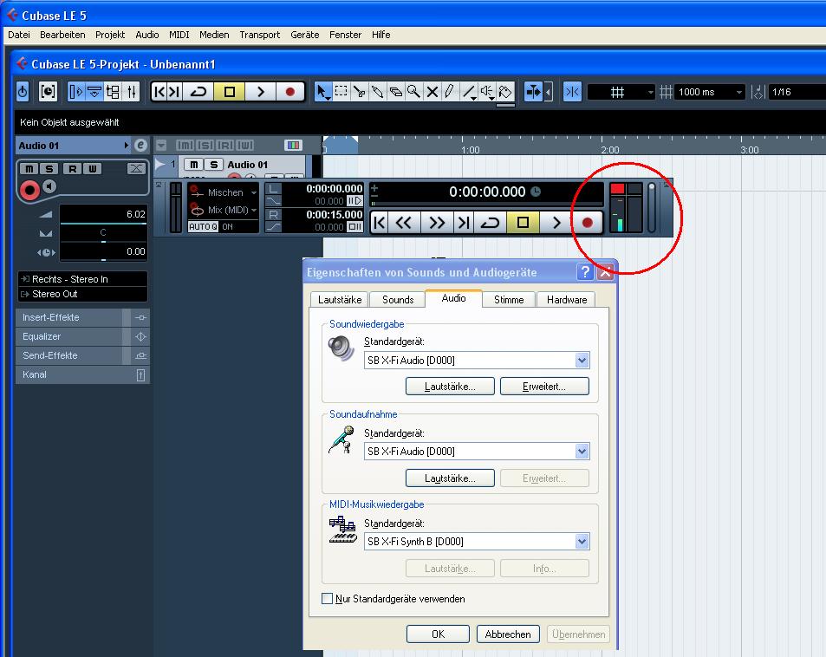Click Erweitert button under Soundwiedergabe
Image resolution: width=826 pixels, height=657 pixels.
pos(544,387)
